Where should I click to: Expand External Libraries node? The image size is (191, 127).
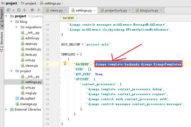(6, 109)
